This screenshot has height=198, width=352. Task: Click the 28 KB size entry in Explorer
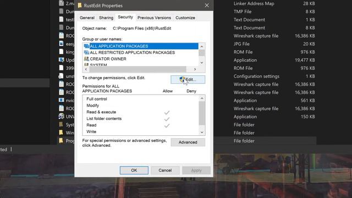(x=309, y=4)
